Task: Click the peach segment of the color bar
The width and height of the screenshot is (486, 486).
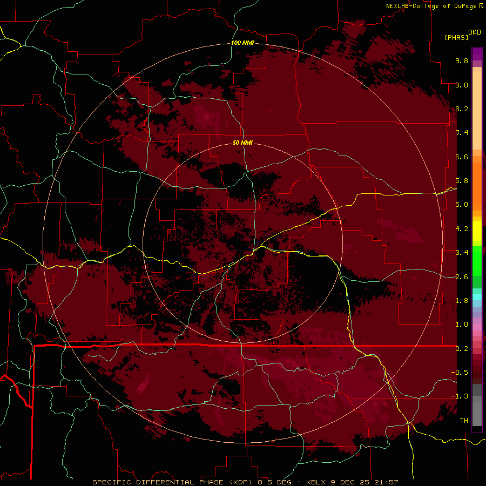Action: click(477, 109)
